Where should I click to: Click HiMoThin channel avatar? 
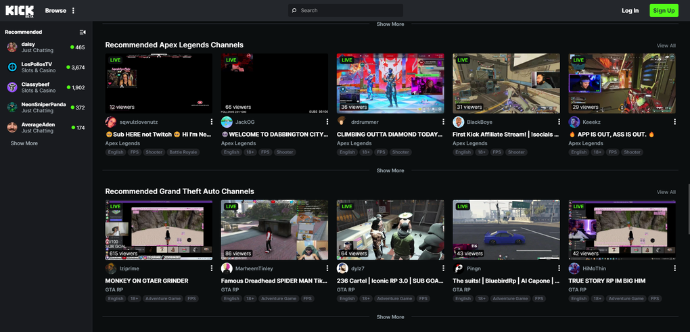point(574,268)
